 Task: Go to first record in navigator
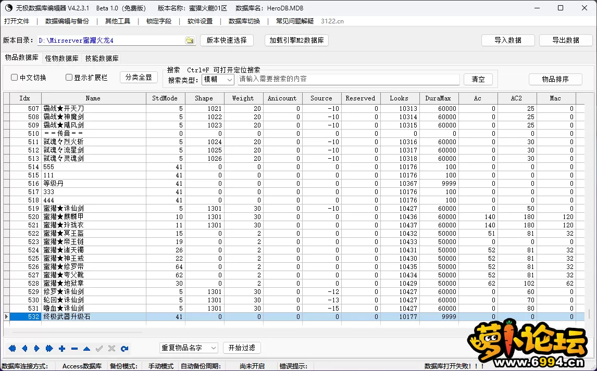point(12,349)
